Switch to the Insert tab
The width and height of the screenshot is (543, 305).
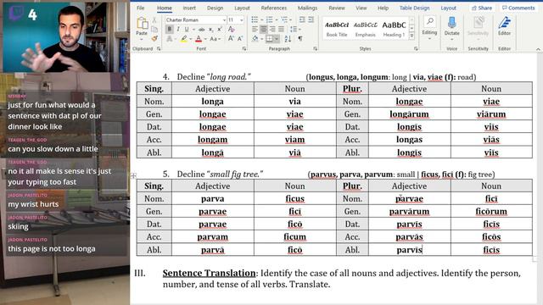pos(189,8)
